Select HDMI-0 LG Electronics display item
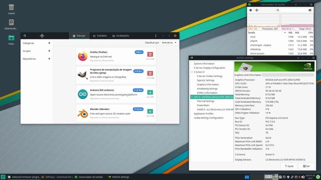Image resolution: width=321 pixels, height=180 pixels. click(215, 109)
